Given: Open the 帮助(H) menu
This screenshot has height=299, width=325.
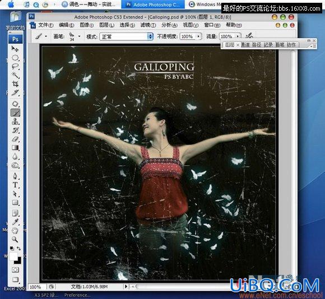Looking at the screenshot, I should coord(234,25).
